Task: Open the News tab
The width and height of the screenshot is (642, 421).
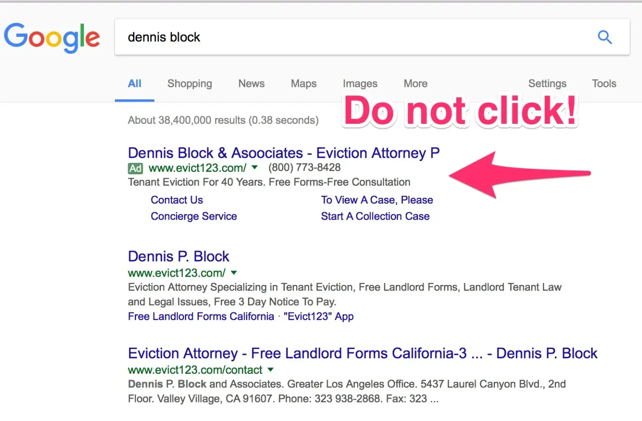Action: pos(251,83)
